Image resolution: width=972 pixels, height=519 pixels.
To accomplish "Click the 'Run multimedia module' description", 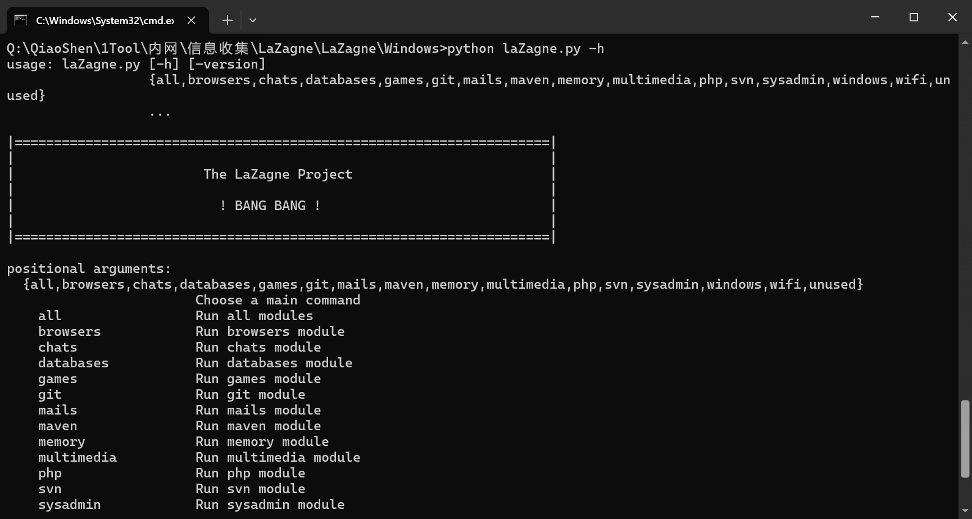I will click(278, 457).
